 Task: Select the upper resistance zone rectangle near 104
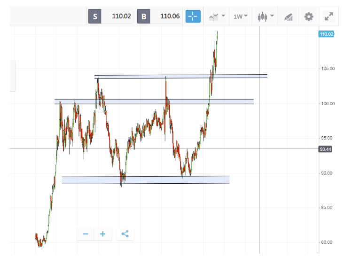tap(181, 77)
